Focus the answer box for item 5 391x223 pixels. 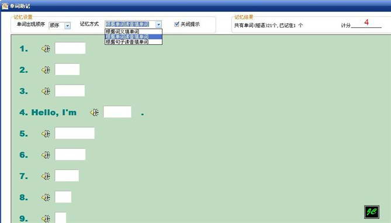(x=75, y=133)
